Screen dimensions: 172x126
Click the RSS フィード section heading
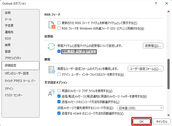click(52, 14)
